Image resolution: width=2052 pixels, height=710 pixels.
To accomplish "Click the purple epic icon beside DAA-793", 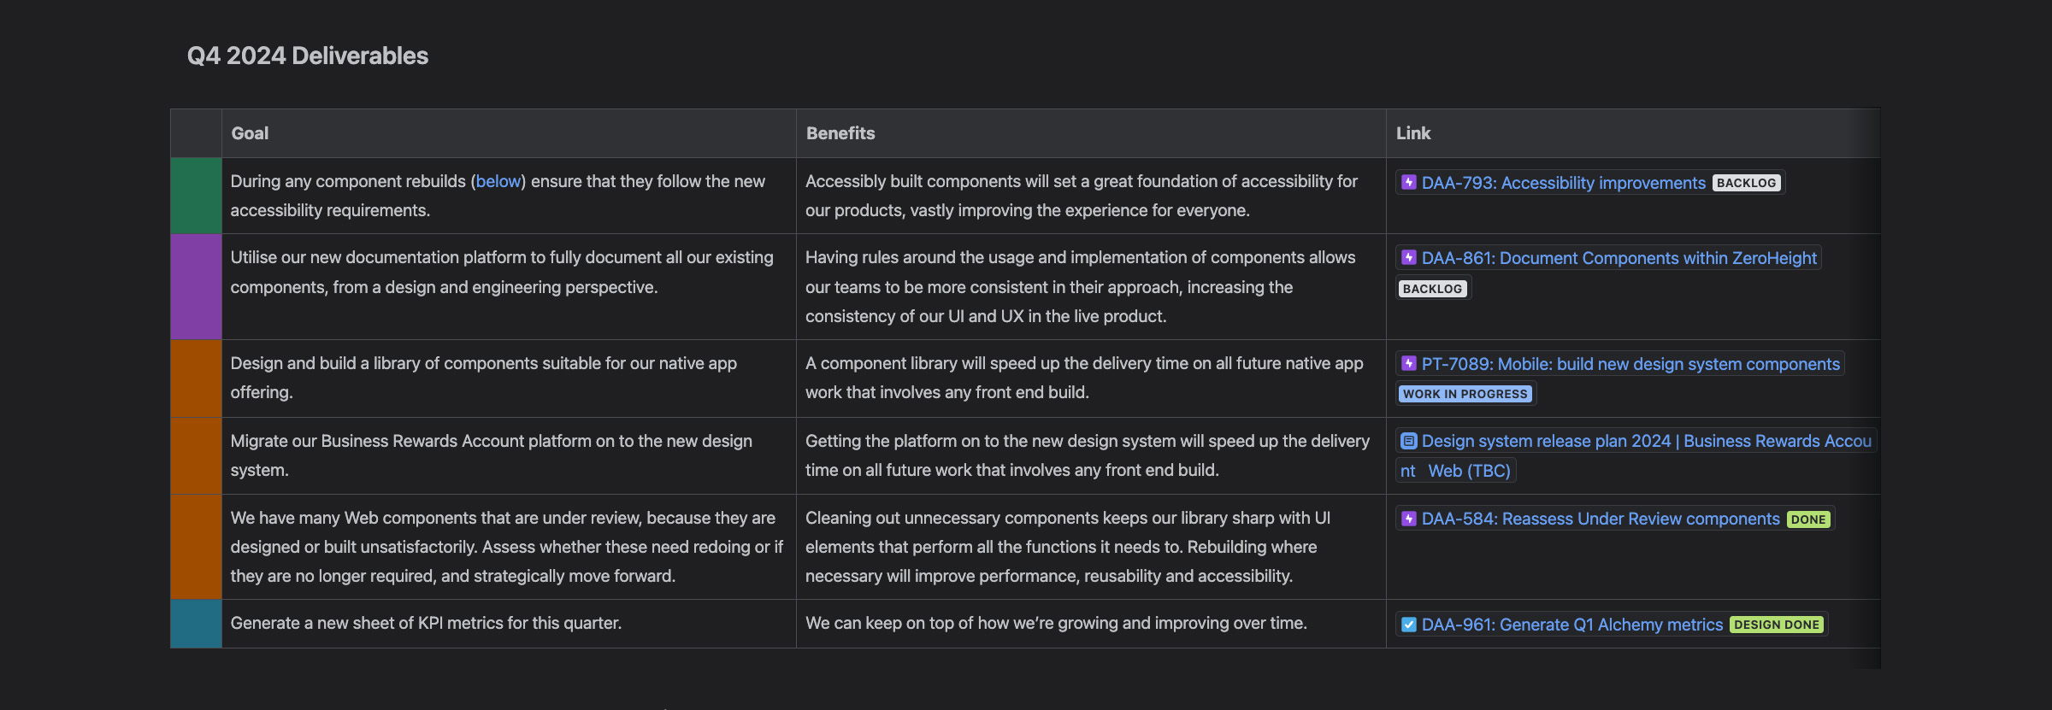I will tap(1409, 183).
